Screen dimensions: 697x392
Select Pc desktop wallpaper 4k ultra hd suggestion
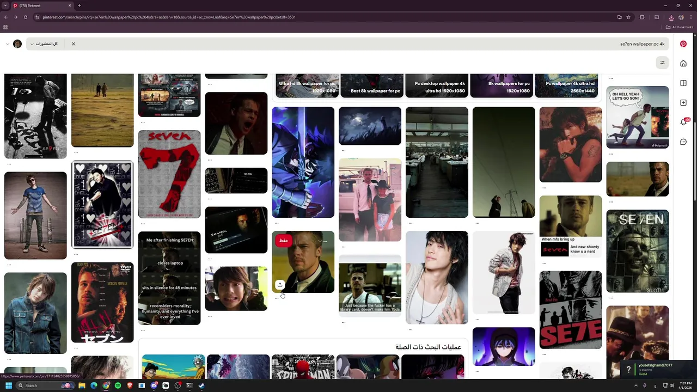click(x=437, y=85)
